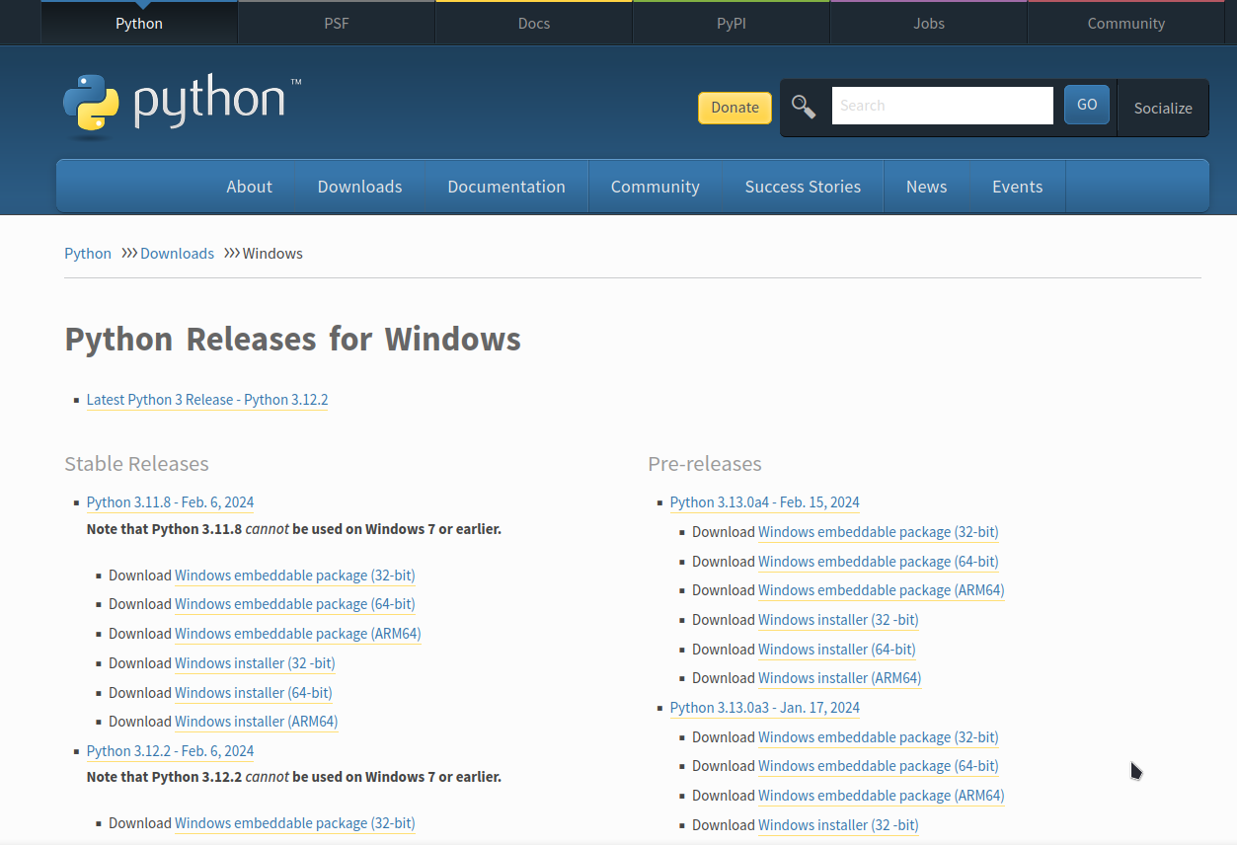
Task: Download 3.11.8 Windows embeddable package (64-bit)
Action: click(x=294, y=604)
